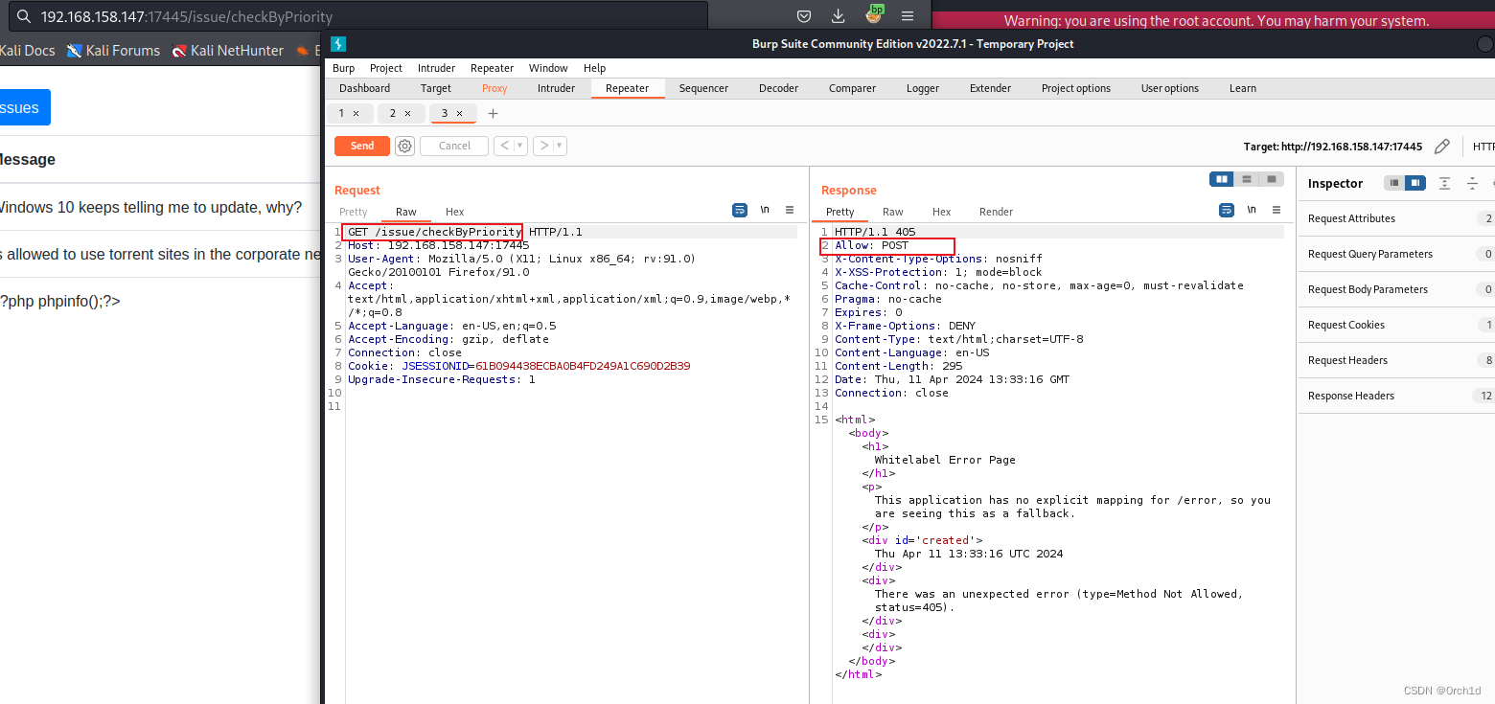
Task: Open the Kali Forums bookmark
Action: [113, 50]
